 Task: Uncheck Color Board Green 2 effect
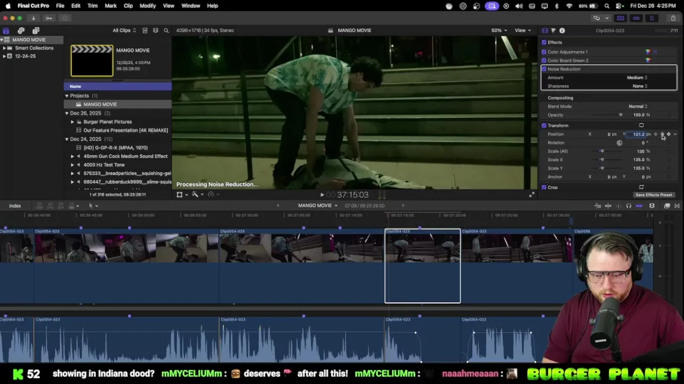(x=544, y=60)
